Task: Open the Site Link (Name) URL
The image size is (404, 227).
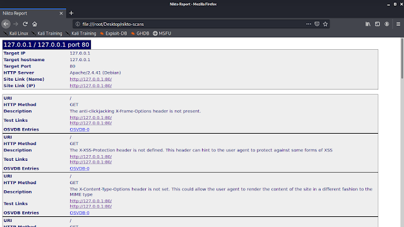Action: (91, 79)
